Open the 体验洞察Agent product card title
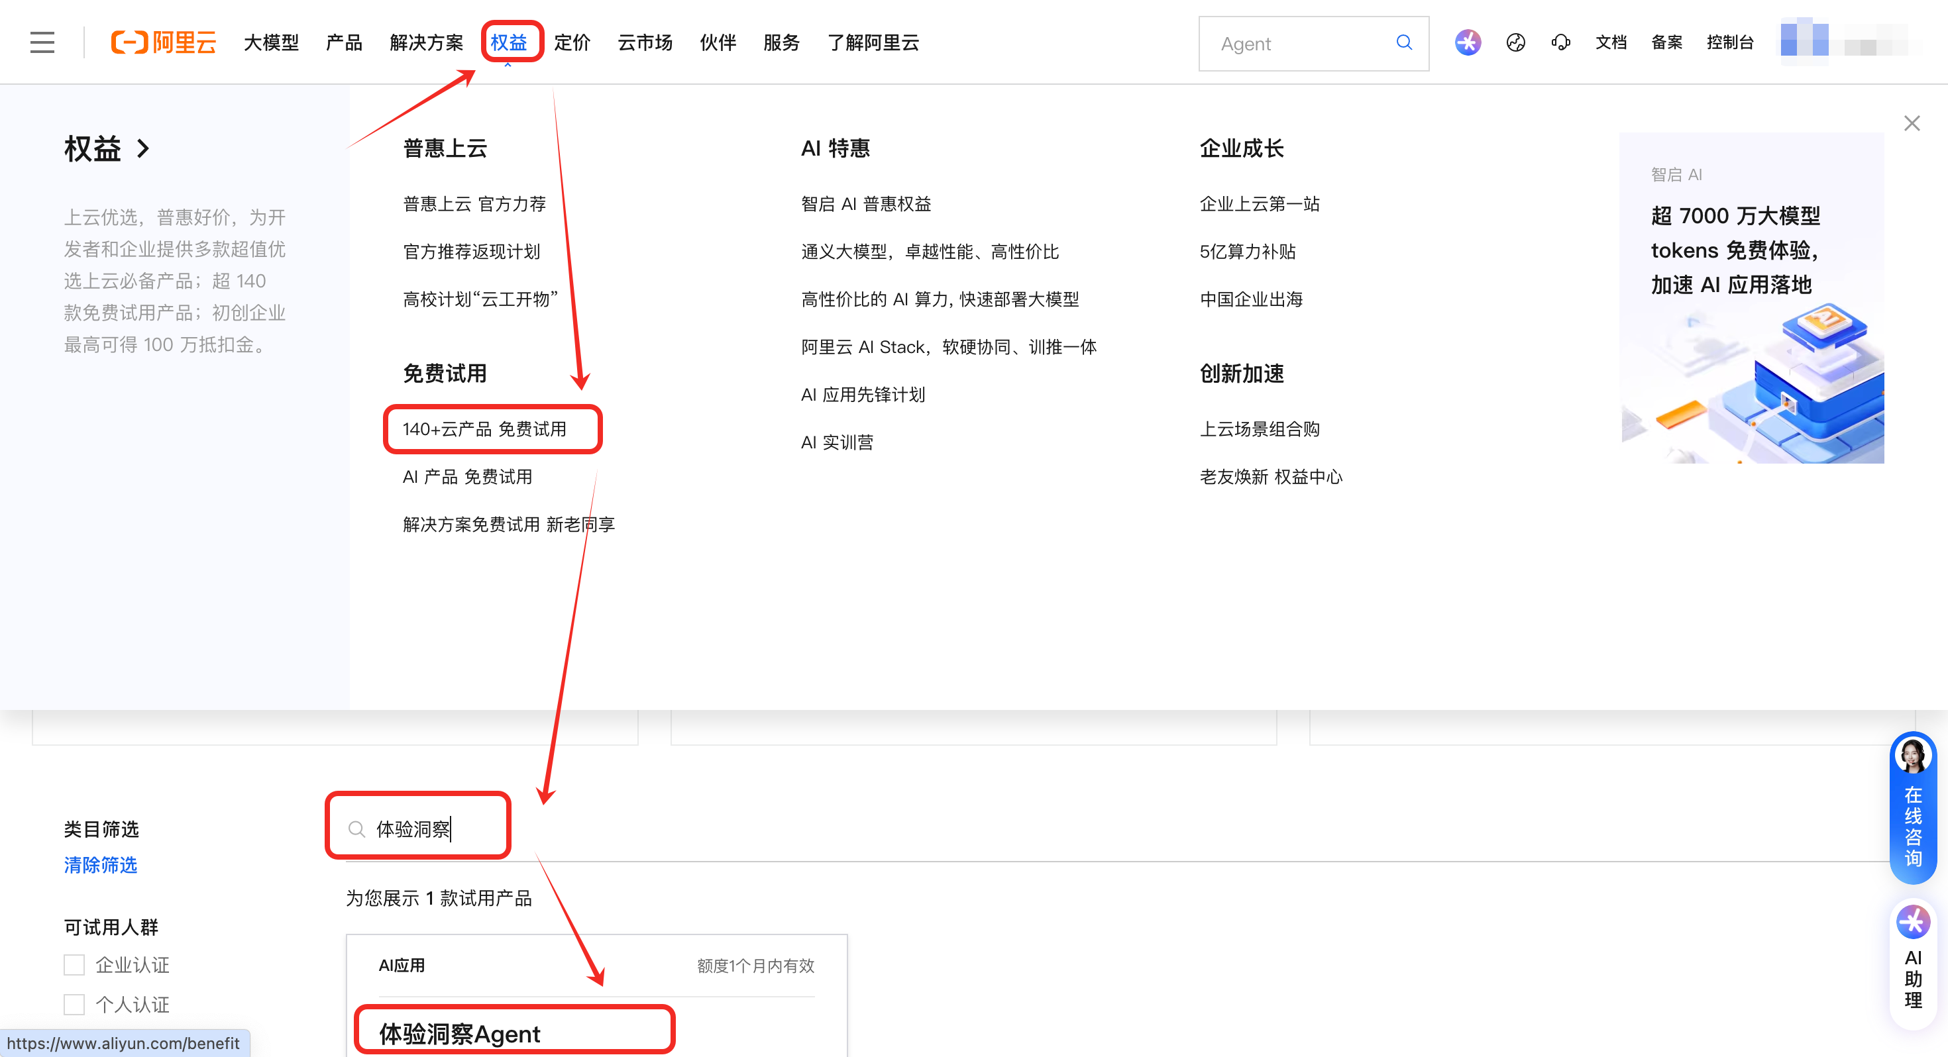Viewport: 1948px width, 1057px height. tap(460, 1032)
